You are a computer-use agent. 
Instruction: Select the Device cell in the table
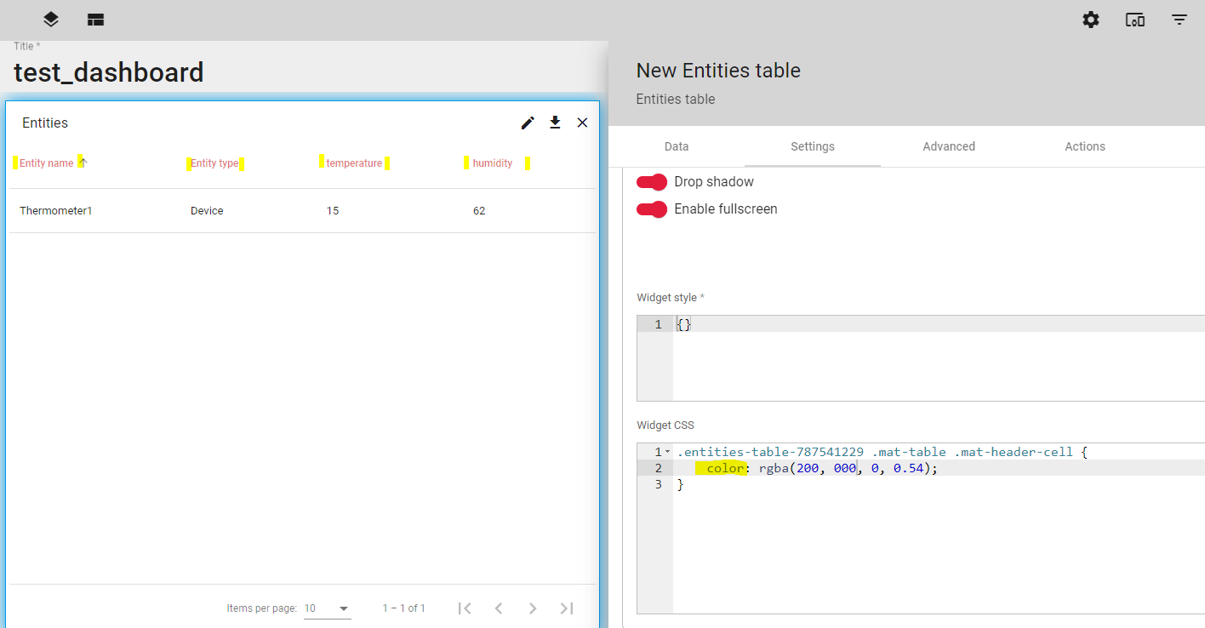(207, 211)
